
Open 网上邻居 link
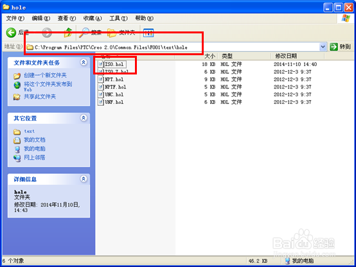tap(35, 157)
